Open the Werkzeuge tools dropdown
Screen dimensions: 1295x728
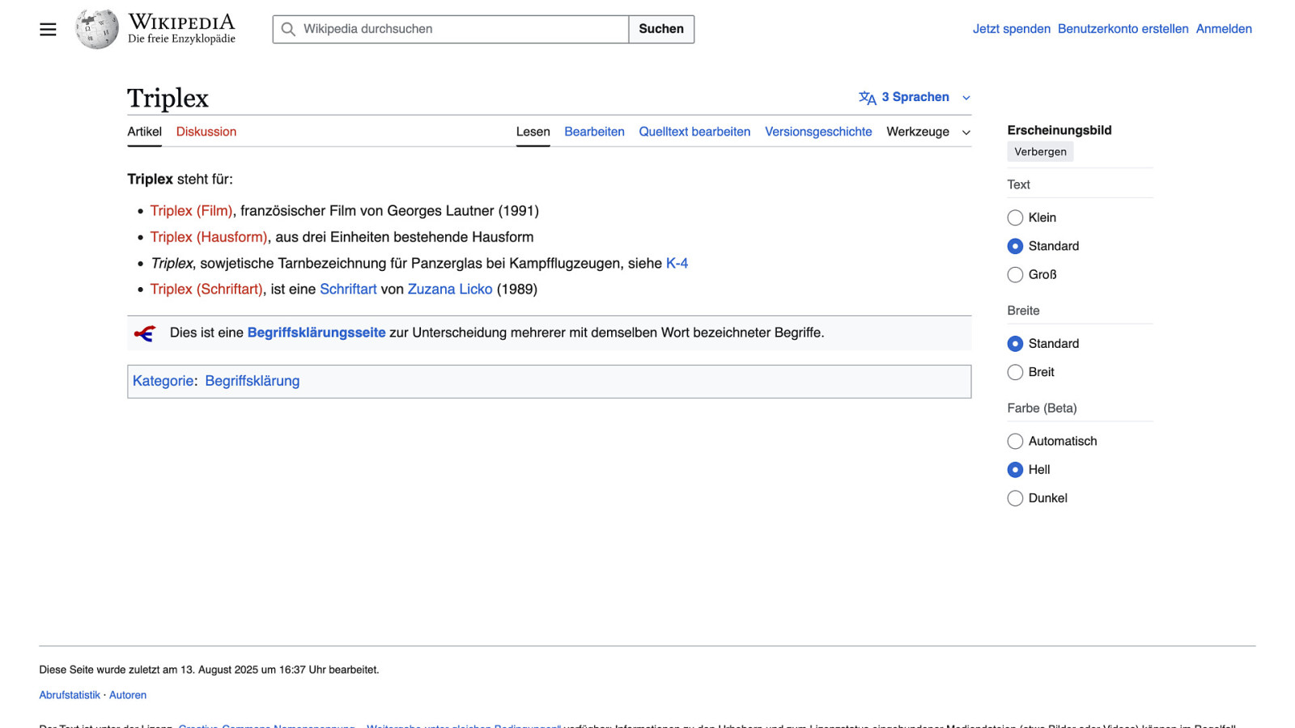tap(928, 132)
